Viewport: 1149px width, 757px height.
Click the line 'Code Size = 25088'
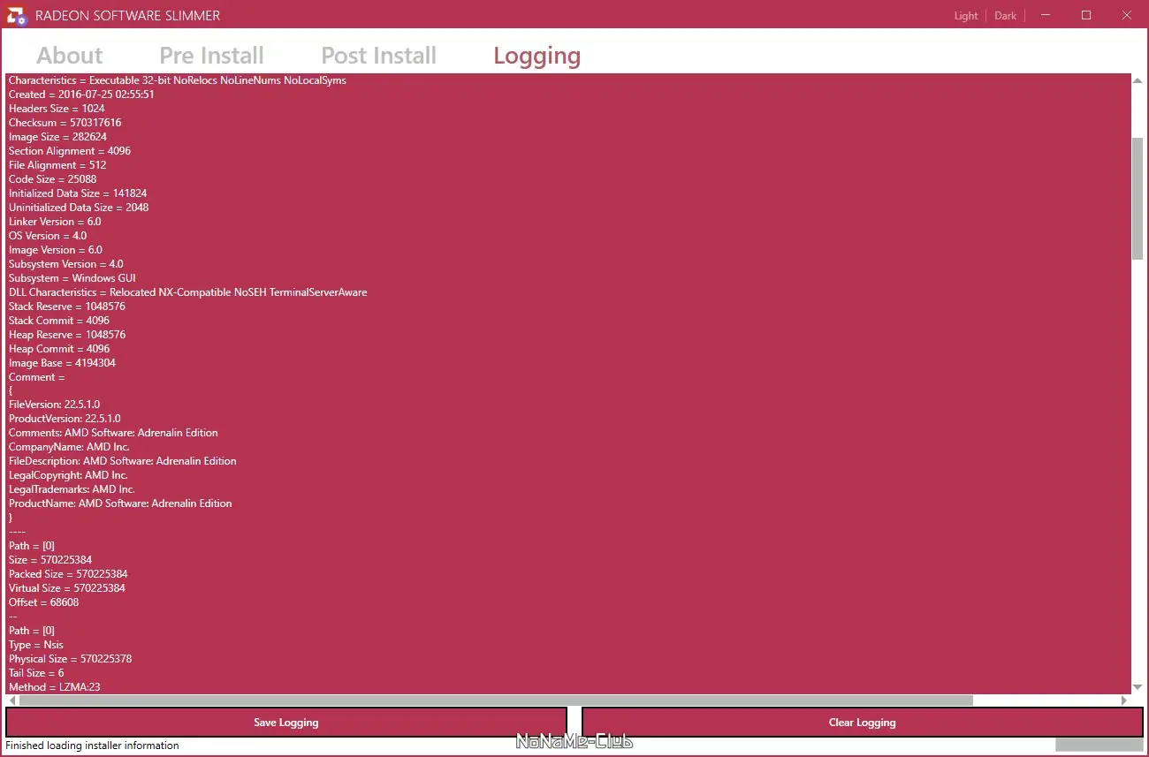pyautogui.click(x=53, y=179)
